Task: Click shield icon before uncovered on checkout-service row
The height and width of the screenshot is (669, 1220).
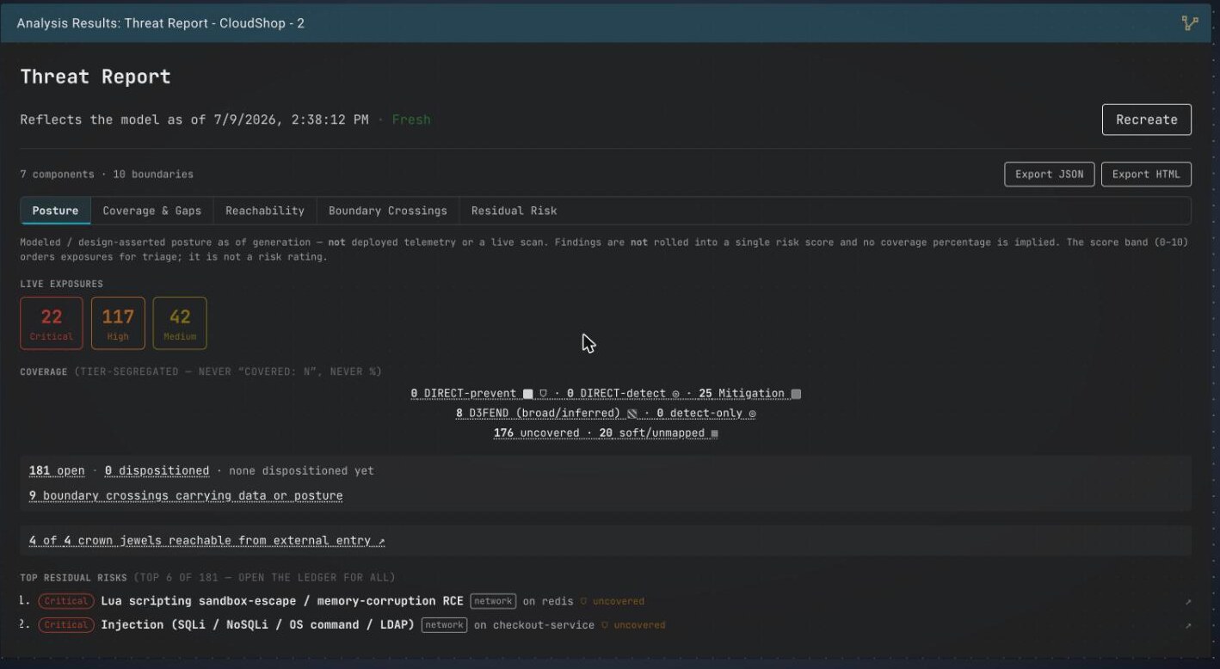Action: (x=605, y=625)
